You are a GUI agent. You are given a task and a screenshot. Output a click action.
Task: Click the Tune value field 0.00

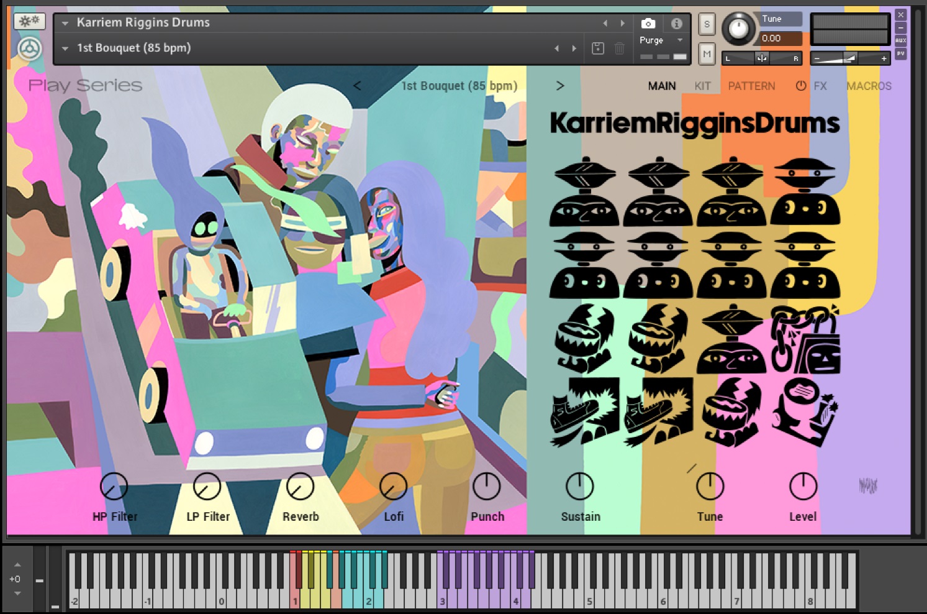point(780,39)
